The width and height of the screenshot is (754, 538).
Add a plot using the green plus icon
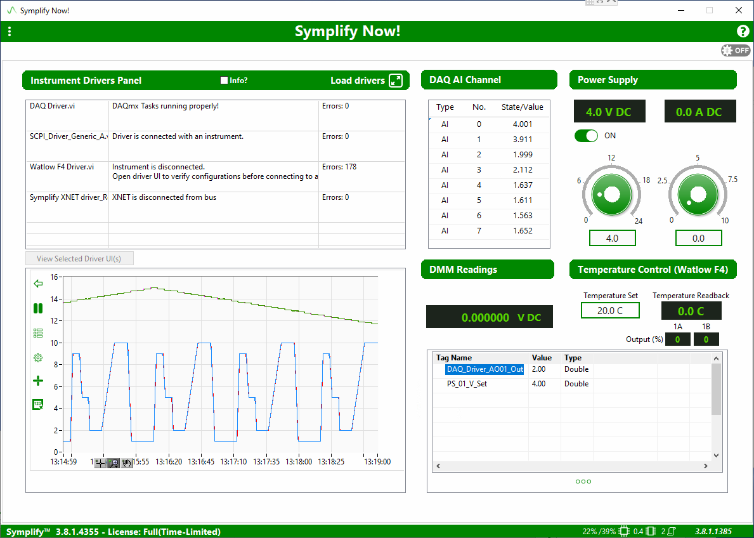click(x=37, y=381)
